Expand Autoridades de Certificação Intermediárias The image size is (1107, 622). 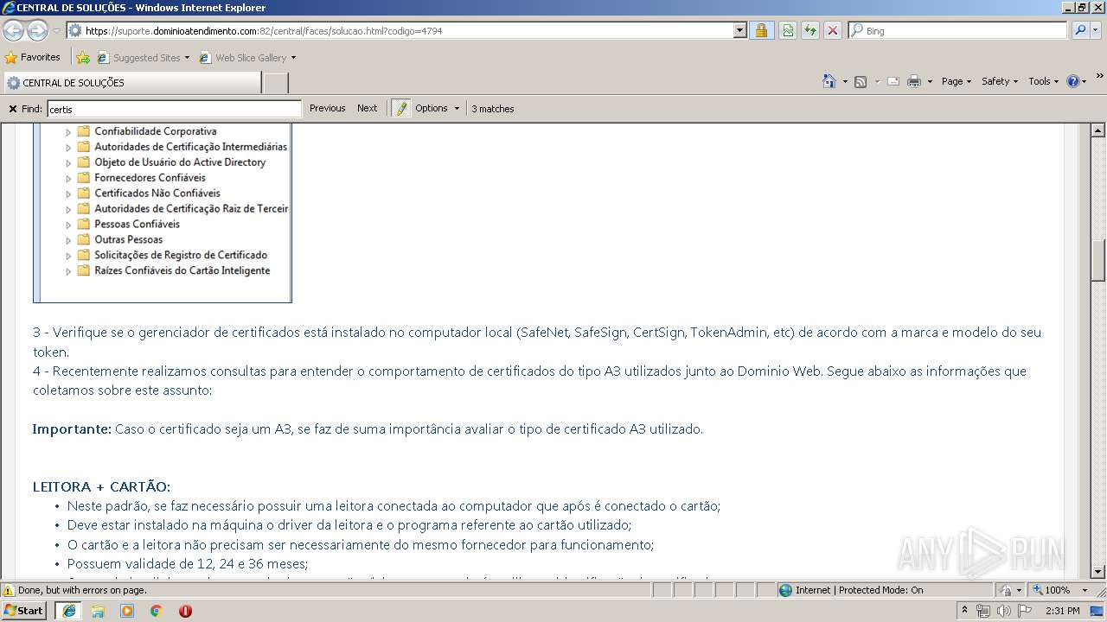point(68,148)
